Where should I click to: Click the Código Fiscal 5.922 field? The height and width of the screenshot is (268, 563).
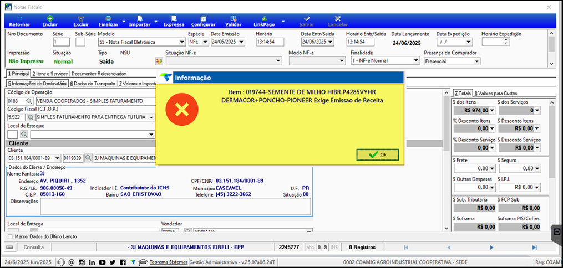(x=17, y=117)
